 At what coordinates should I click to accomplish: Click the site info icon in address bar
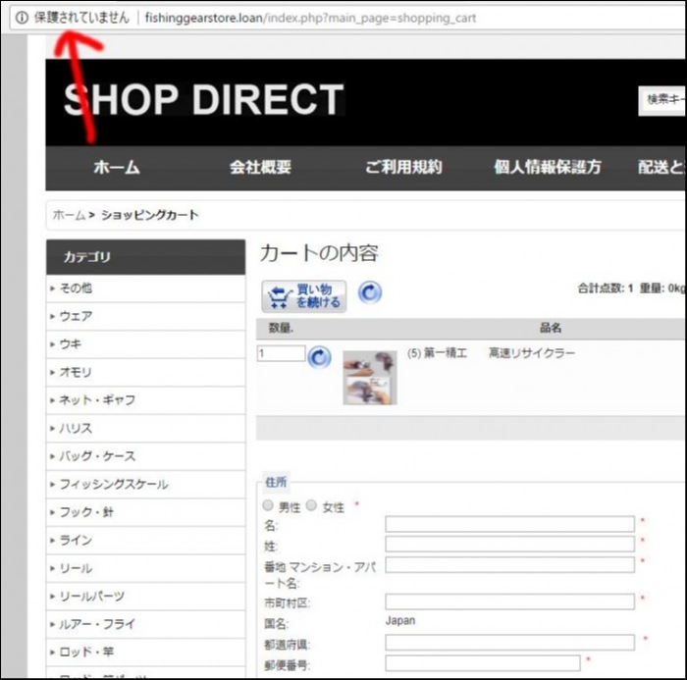[22, 18]
